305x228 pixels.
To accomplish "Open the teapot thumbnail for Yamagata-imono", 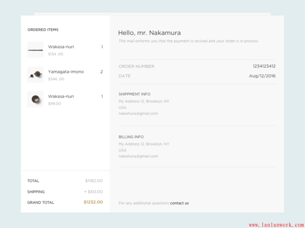I will pyautogui.click(x=35, y=75).
